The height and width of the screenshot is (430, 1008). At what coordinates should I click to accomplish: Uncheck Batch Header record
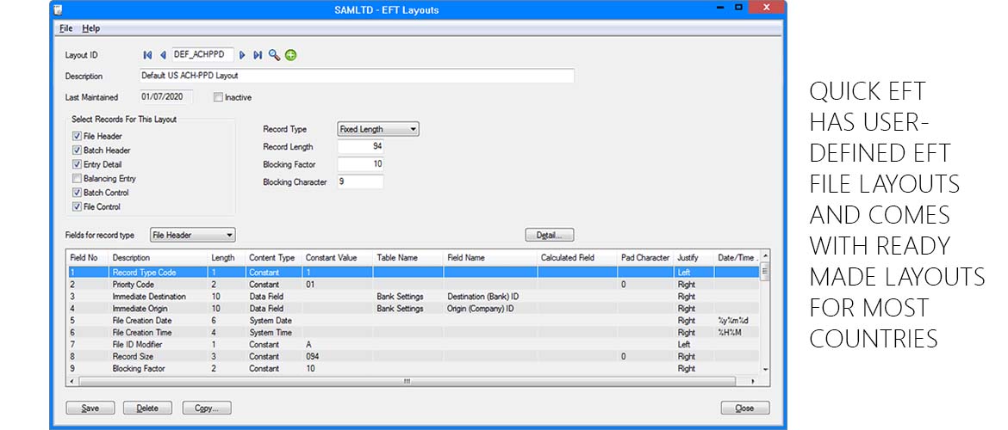[x=78, y=150]
